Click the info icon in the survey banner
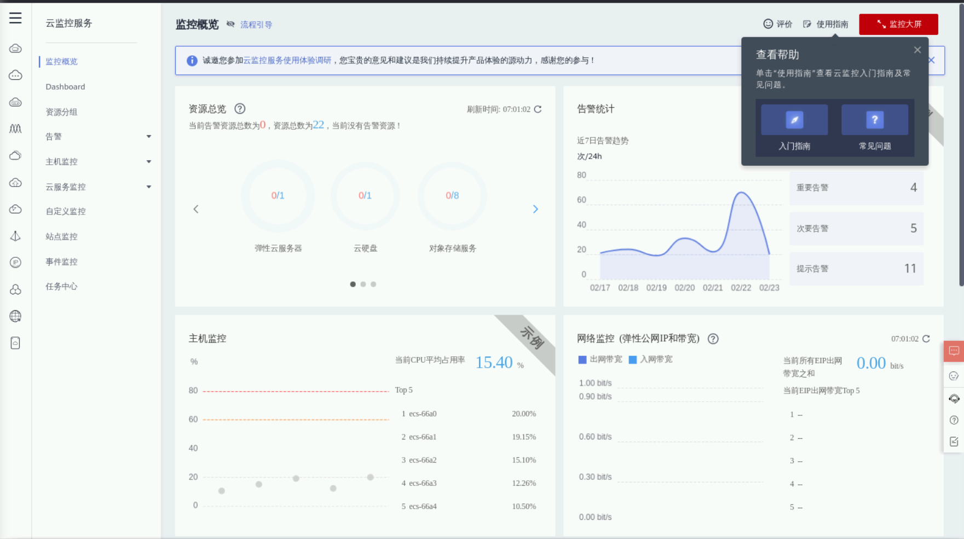Image resolution: width=964 pixels, height=539 pixels. click(x=192, y=61)
